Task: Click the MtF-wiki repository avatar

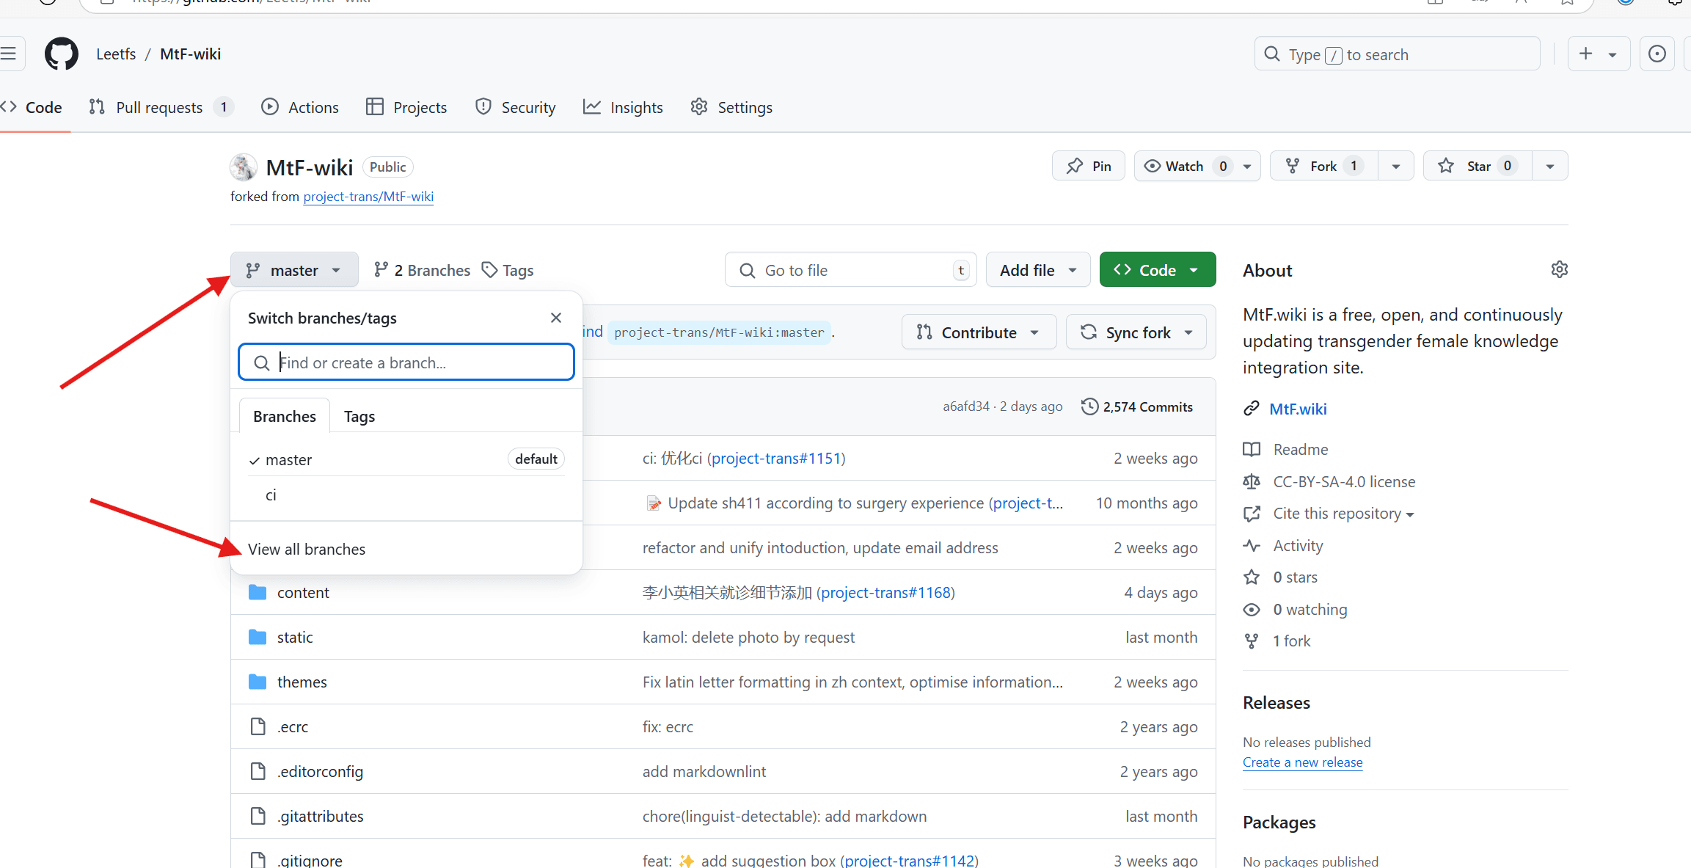Action: (x=244, y=167)
